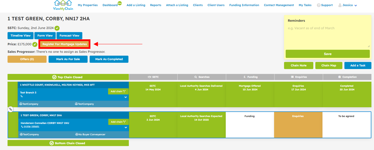
Task: Open Completed 20 Jun 2024 cell
Action: pyautogui.click(x=347, y=94)
